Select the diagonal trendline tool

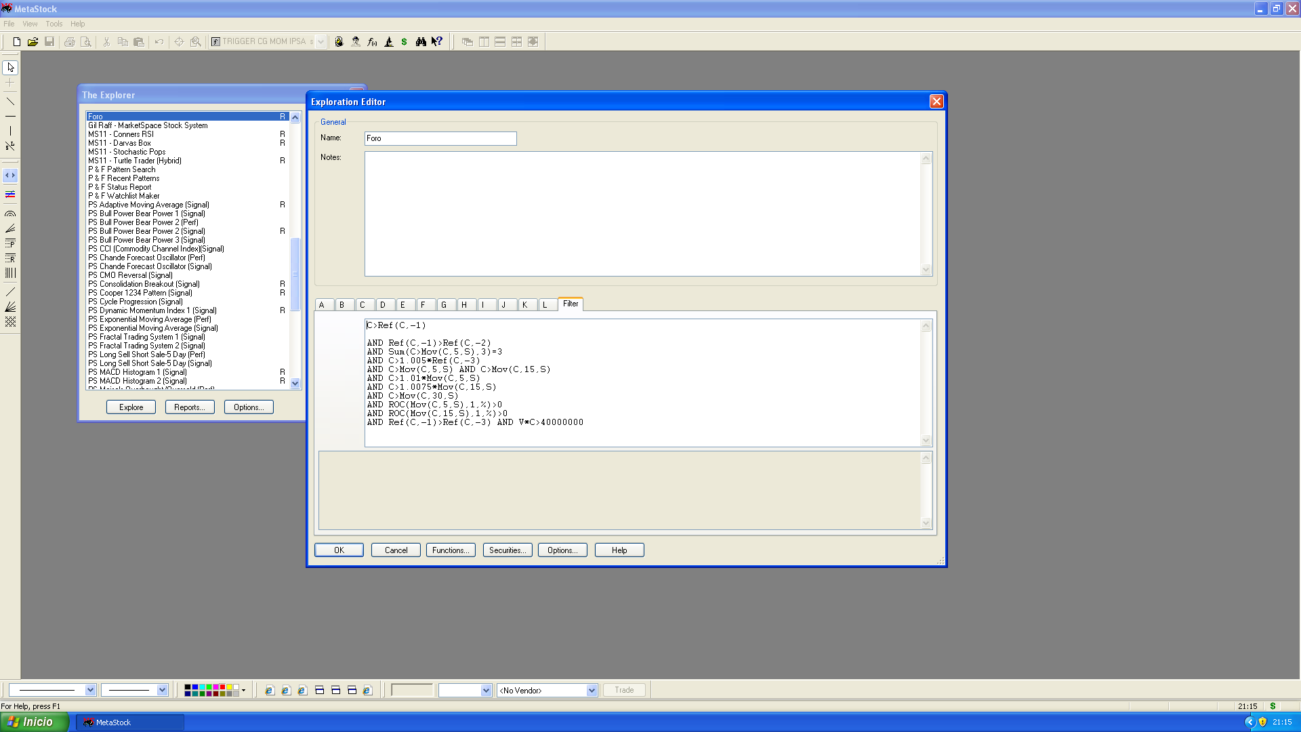point(10,102)
